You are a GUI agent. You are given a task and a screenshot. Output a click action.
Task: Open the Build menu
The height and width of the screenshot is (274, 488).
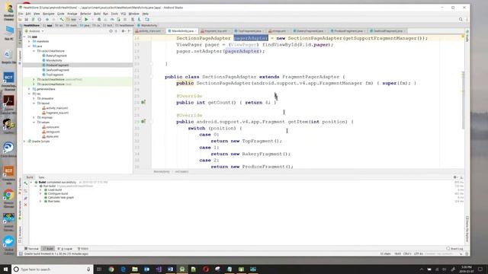click(97, 14)
